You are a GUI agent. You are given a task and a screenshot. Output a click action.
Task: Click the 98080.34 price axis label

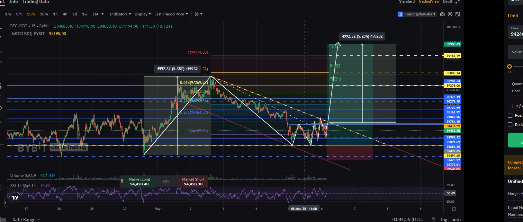tap(453, 73)
